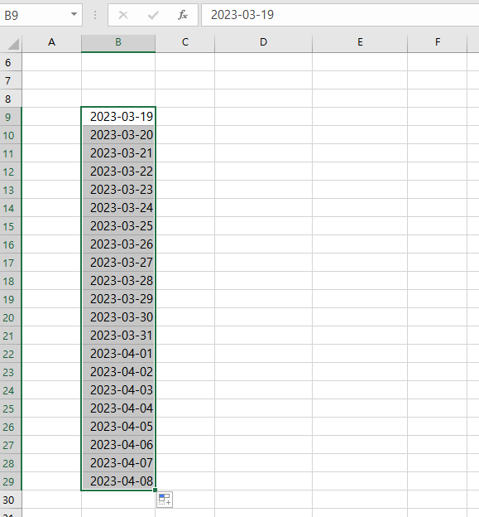Screen dimensions: 479x517
Task: Select row 29 header
Action: pos(11,481)
